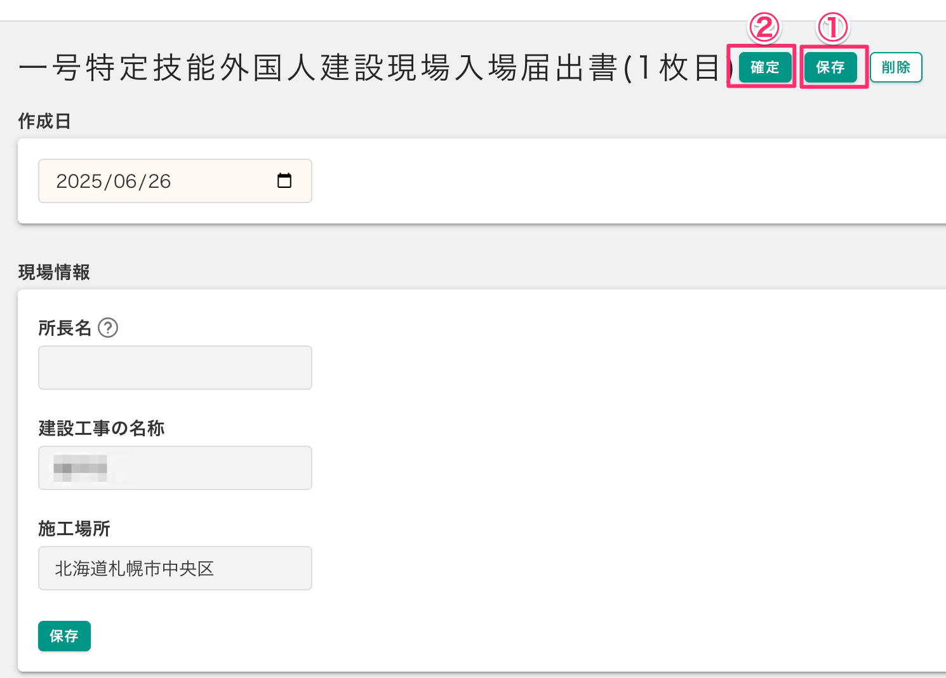Click the 建設工事の名称 field label

tap(102, 429)
